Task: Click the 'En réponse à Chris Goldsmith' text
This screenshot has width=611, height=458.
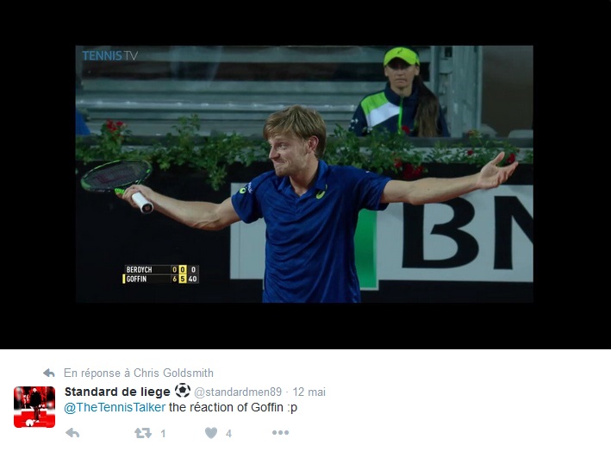Action: (139, 373)
